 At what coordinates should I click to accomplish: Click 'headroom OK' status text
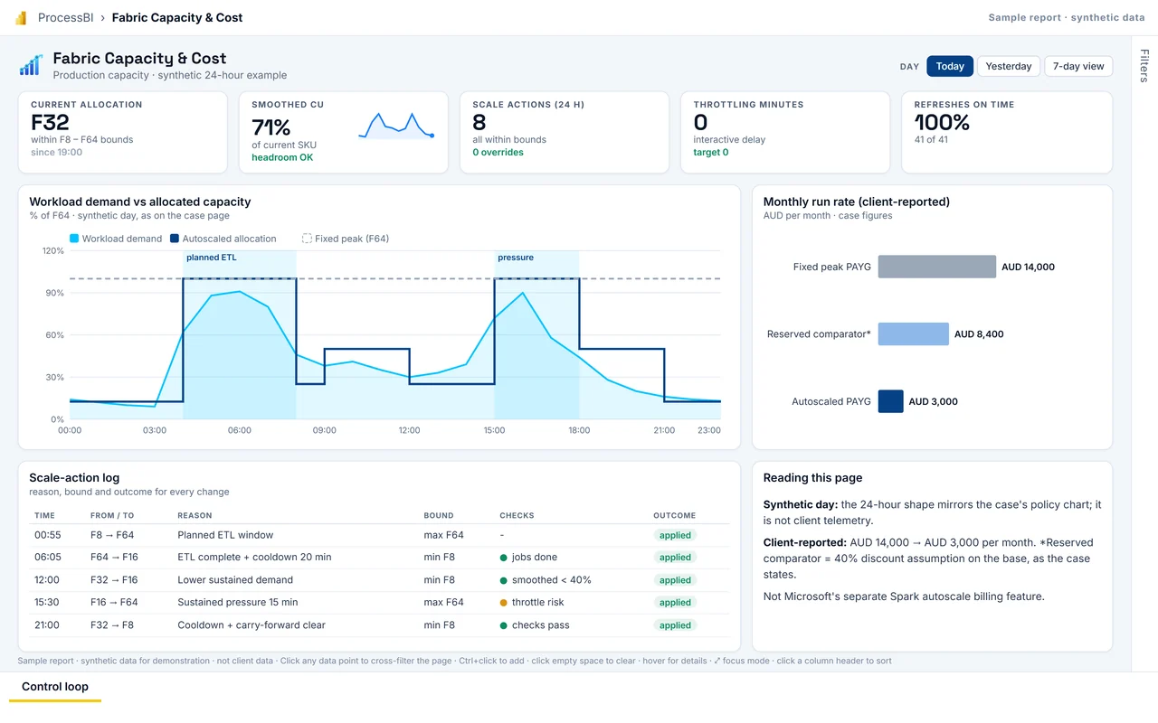pyautogui.click(x=282, y=157)
